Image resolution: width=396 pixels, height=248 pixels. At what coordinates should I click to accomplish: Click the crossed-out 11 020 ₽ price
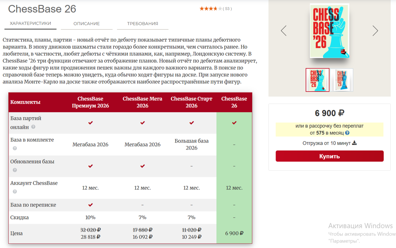click(x=191, y=230)
